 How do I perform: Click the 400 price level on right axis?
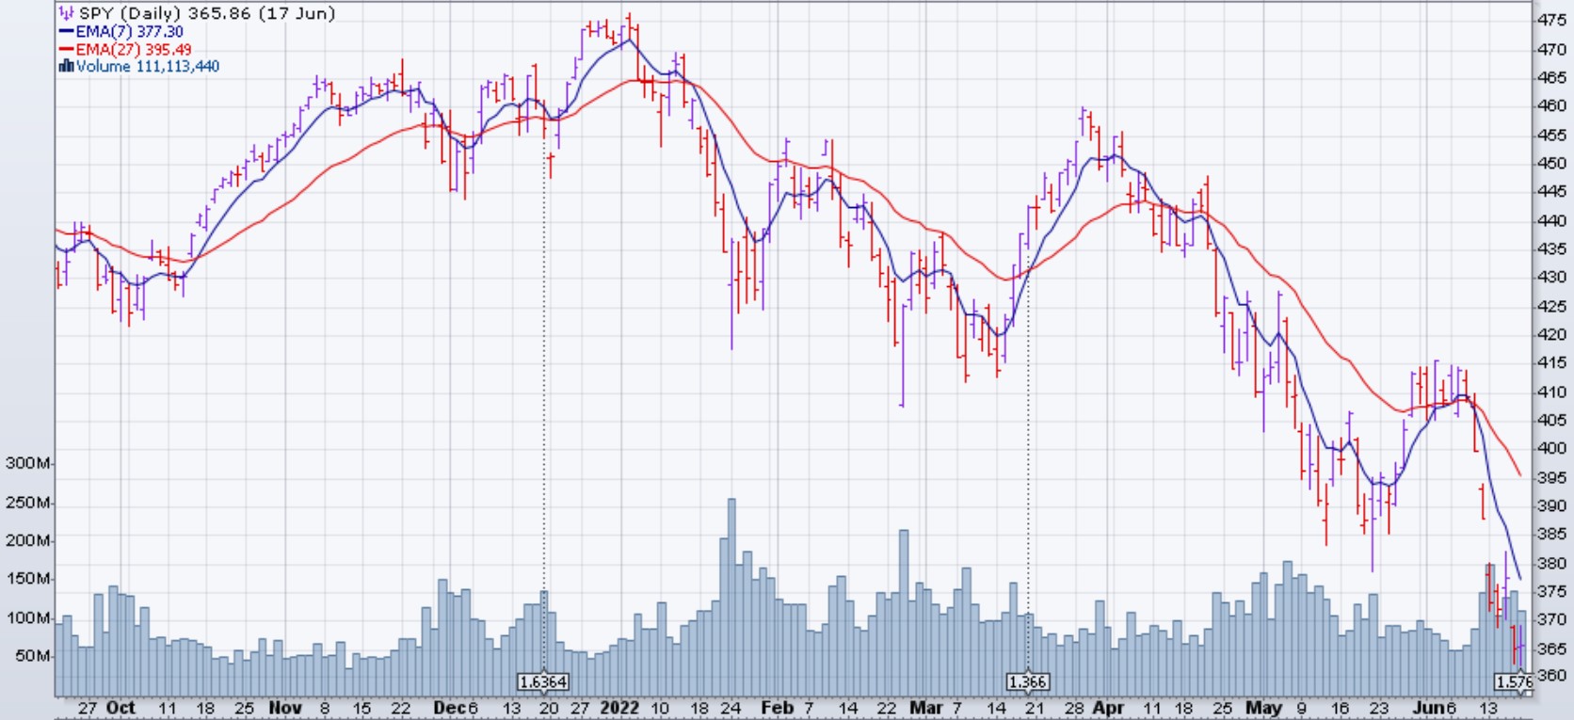(x=1551, y=448)
